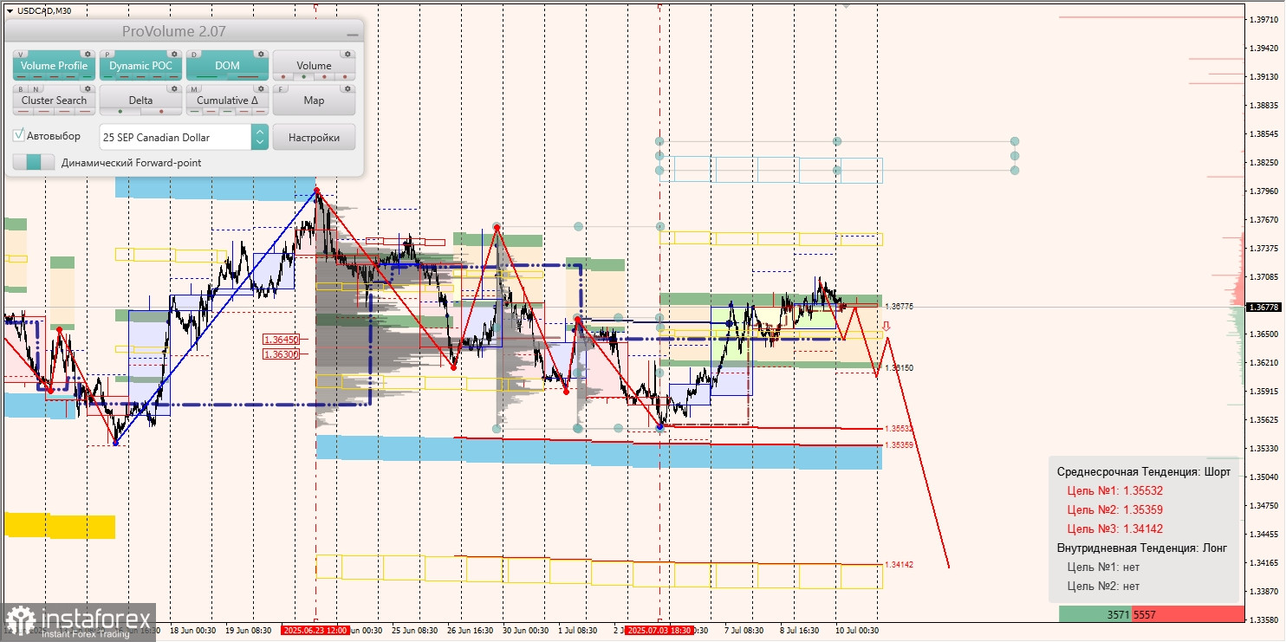
Task: Uncheck the Автовыбор checkbox
Action: pyautogui.click(x=19, y=136)
